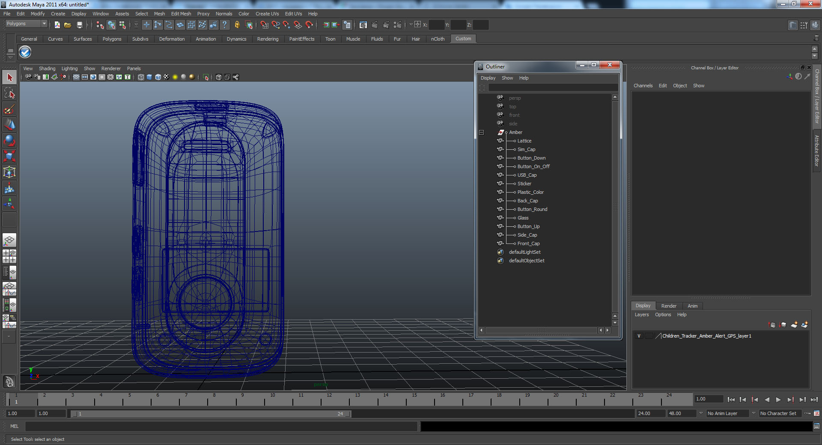Open the Script Editor icon
The height and width of the screenshot is (445, 822).
(x=816, y=426)
